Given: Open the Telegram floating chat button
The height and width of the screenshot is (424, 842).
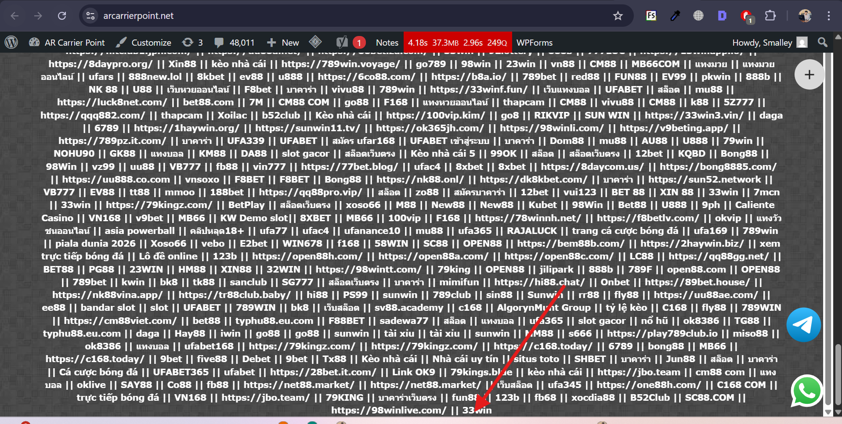Looking at the screenshot, I should tap(804, 325).
